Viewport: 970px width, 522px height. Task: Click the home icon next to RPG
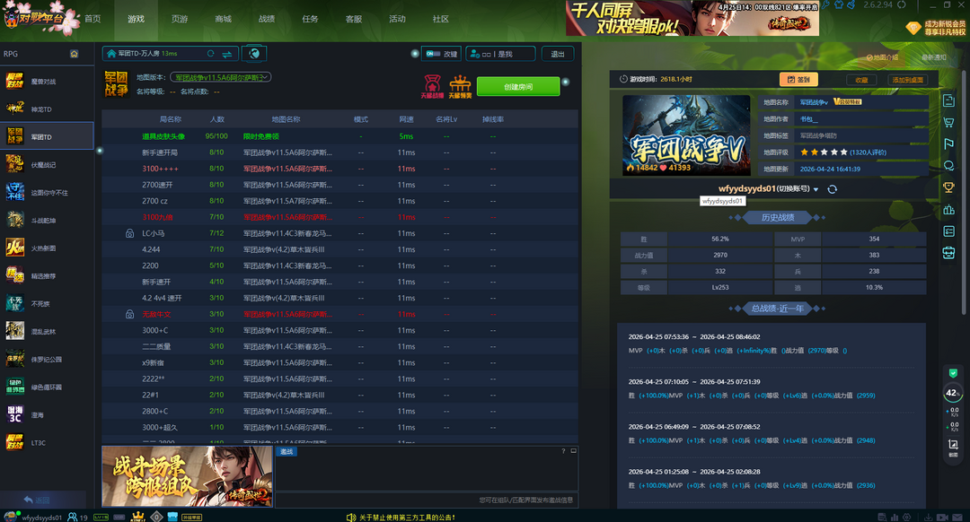click(x=74, y=54)
